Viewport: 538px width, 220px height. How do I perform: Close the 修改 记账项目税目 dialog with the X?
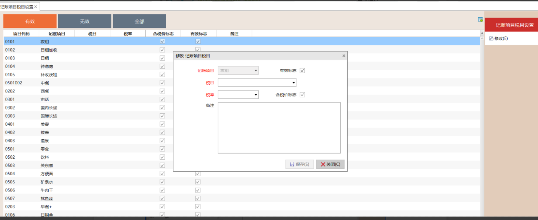tap(343, 56)
